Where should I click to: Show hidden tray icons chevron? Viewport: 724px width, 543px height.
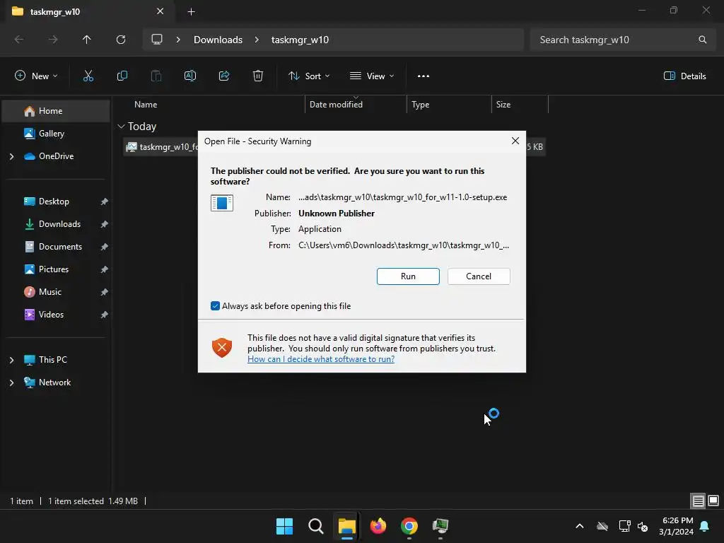click(580, 526)
